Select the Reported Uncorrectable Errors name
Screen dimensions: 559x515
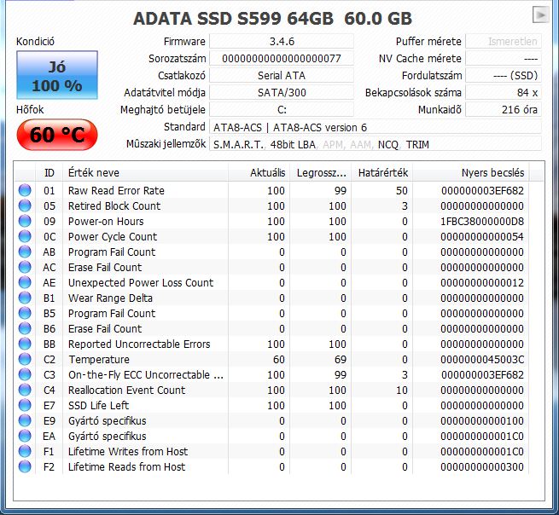[x=139, y=344]
